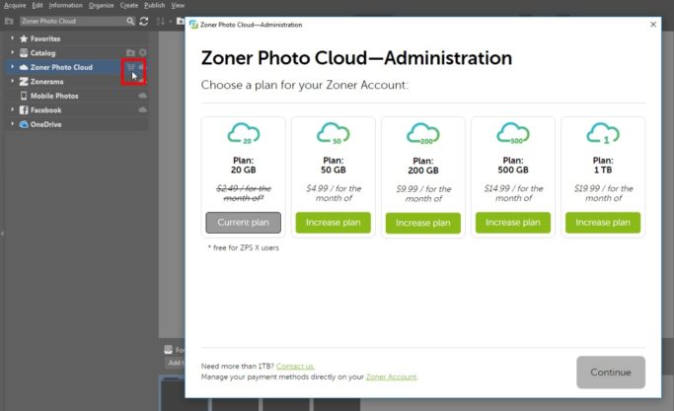Click the '* free for ZPS X users' note

pyautogui.click(x=244, y=247)
